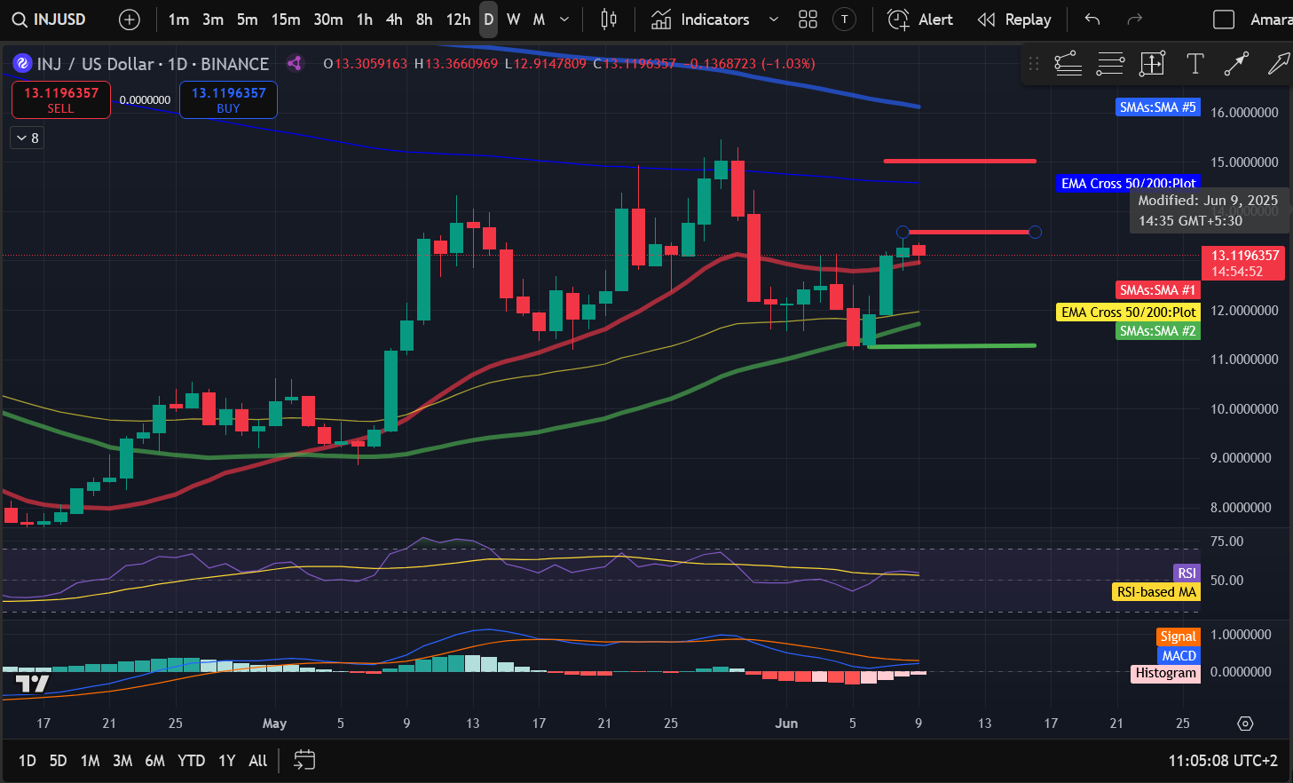
Task: Select the horizontal lines drawing tool icon
Action: 1110,63
